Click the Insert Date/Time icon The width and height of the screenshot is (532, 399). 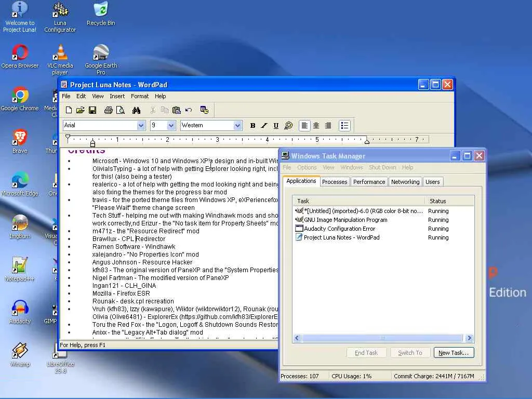[x=204, y=110]
